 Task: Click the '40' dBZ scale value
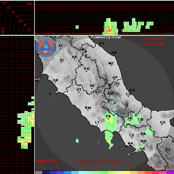129,167
